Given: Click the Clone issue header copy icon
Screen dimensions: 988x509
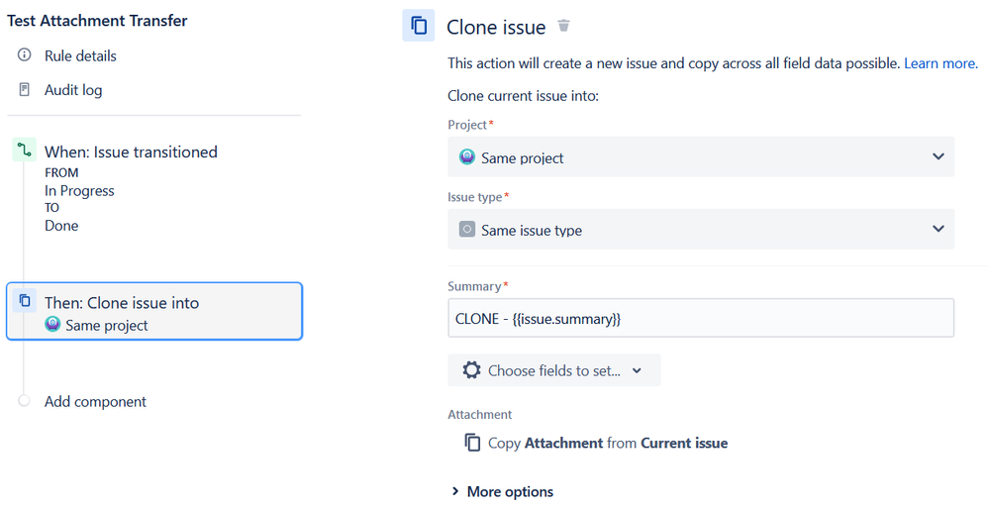Looking at the screenshot, I should [419, 26].
